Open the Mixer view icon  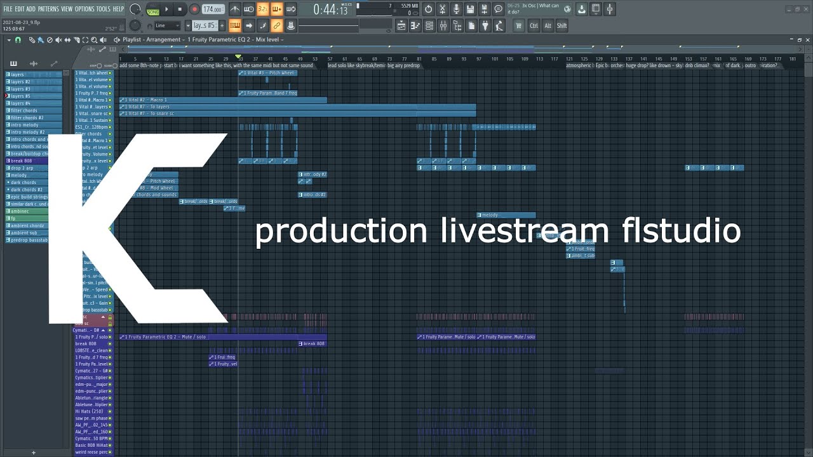click(443, 25)
